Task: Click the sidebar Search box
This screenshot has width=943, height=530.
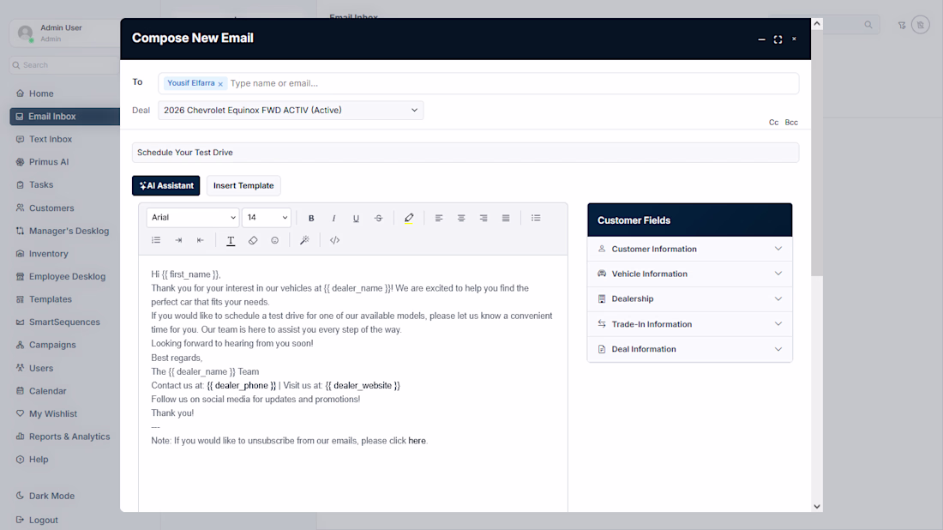Action: [64, 65]
